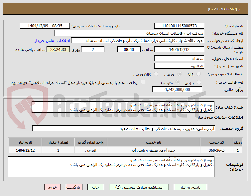Click service code cell ث-36-360

[x=216, y=150]
